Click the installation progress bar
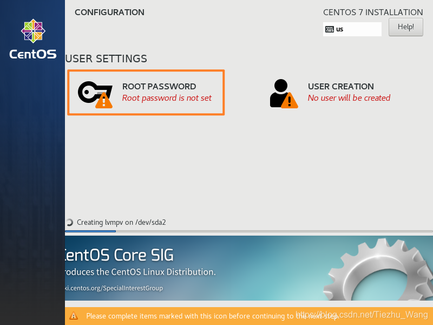This screenshot has width=433, height=325. (x=249, y=231)
